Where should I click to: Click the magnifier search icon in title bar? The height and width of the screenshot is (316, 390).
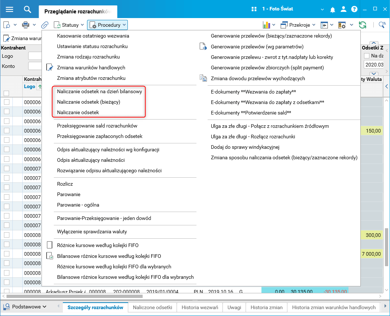tap(27, 9)
